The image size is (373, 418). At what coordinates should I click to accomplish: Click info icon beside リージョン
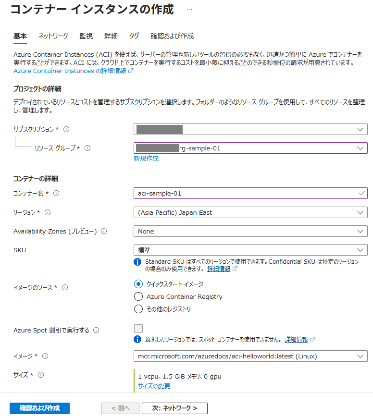[48, 212]
